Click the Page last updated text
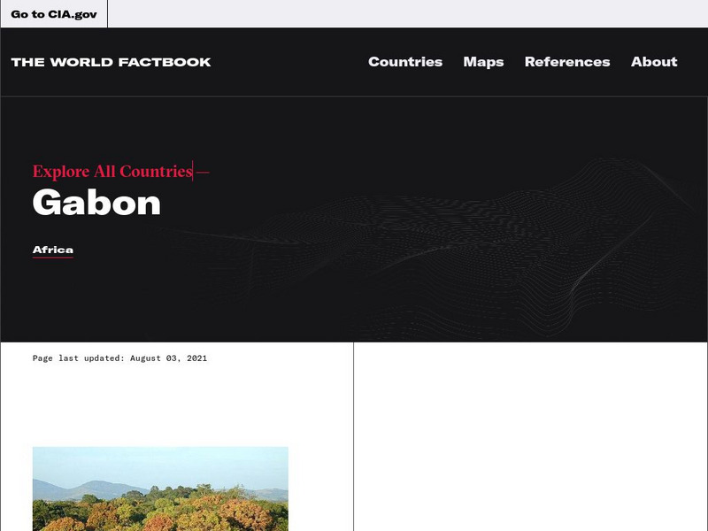The width and height of the screenshot is (708, 531). (x=119, y=358)
